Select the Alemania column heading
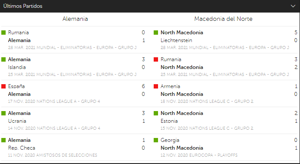Viewport: 300px width, 164px height. pyautogui.click(x=75, y=19)
